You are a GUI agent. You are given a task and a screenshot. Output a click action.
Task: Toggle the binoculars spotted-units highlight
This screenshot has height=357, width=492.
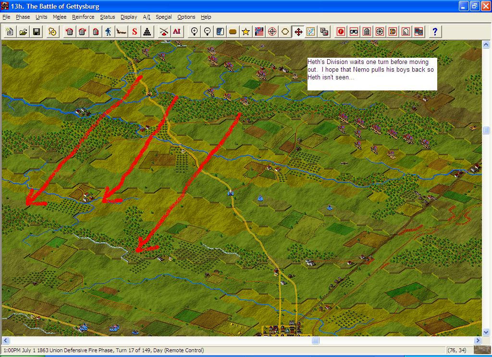pos(354,31)
